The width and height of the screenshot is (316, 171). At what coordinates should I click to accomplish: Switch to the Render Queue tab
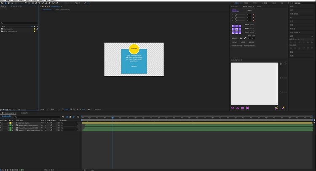coord(24,113)
